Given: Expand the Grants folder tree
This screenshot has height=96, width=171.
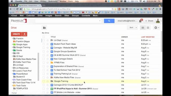Looking at the screenshot, I should [12, 50].
